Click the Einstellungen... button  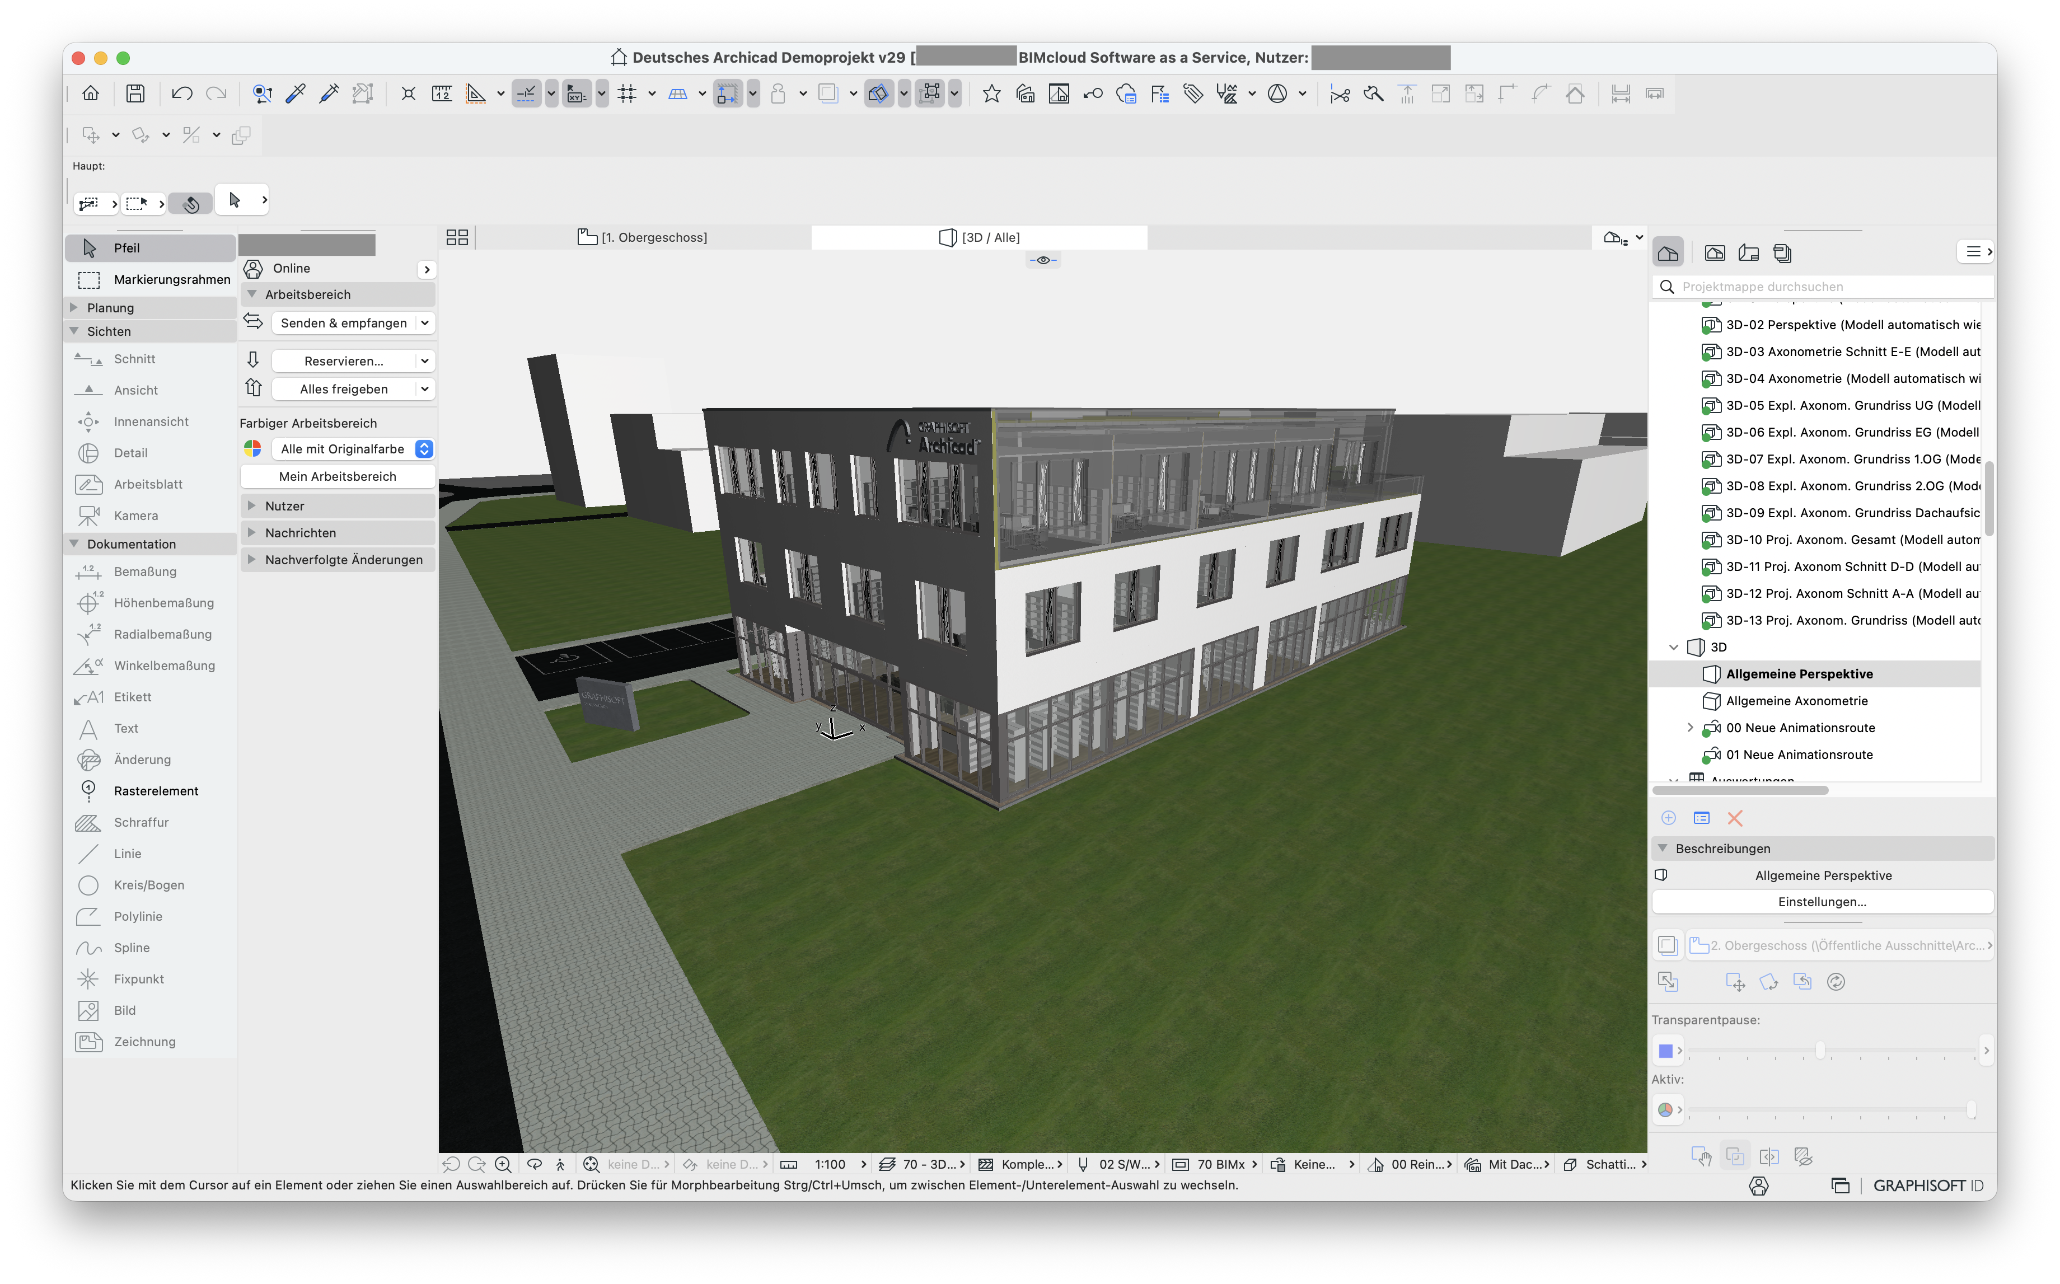[1822, 903]
